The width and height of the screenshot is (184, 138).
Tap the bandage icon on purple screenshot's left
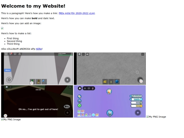tap(79, 96)
